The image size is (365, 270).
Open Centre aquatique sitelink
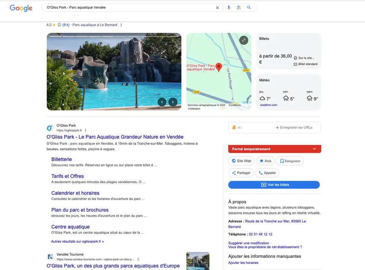click(70, 227)
